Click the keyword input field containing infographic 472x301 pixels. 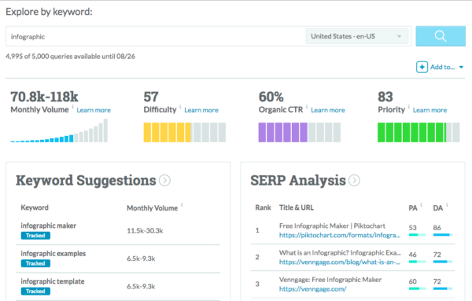[155, 36]
